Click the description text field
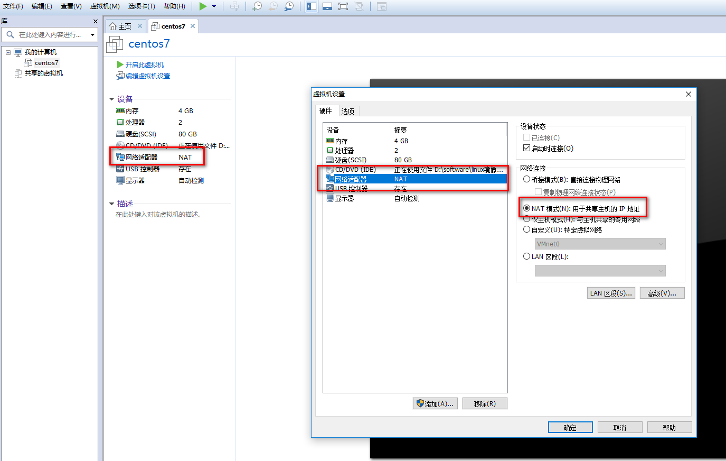The image size is (726, 461). [158, 215]
